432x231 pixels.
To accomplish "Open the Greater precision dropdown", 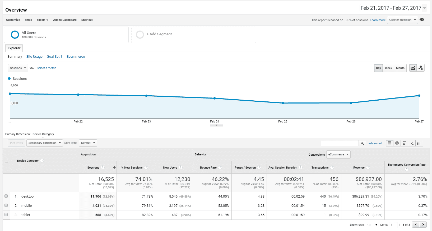I will [402, 20].
